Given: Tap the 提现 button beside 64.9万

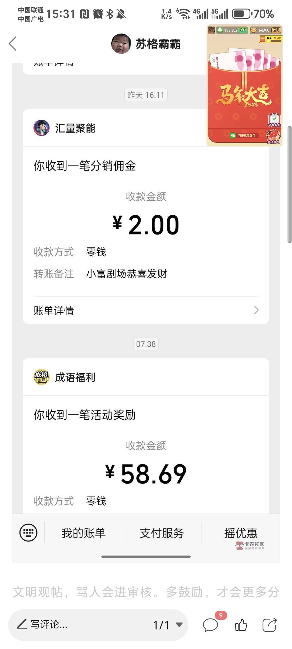Looking at the screenshot, I should 276,30.
